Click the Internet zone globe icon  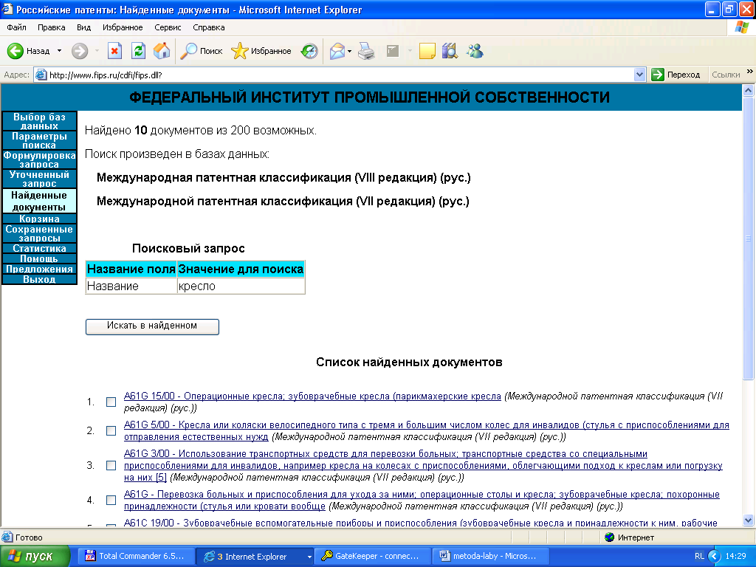609,537
